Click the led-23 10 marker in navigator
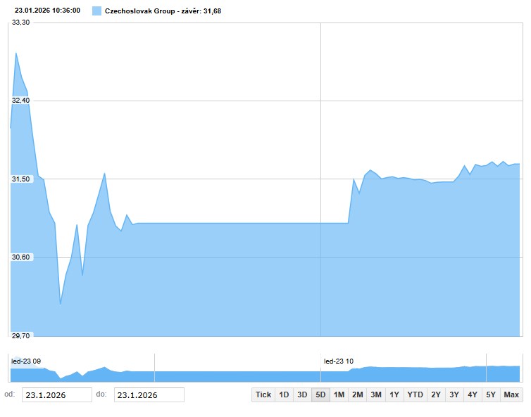 pos(339,361)
